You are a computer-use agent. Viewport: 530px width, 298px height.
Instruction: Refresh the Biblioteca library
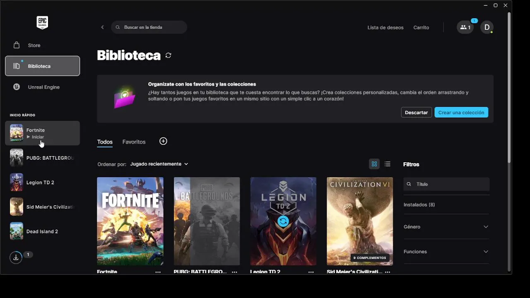point(168,55)
